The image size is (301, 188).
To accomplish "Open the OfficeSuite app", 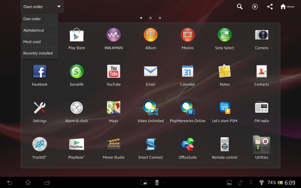I will pyautogui.click(x=188, y=149).
